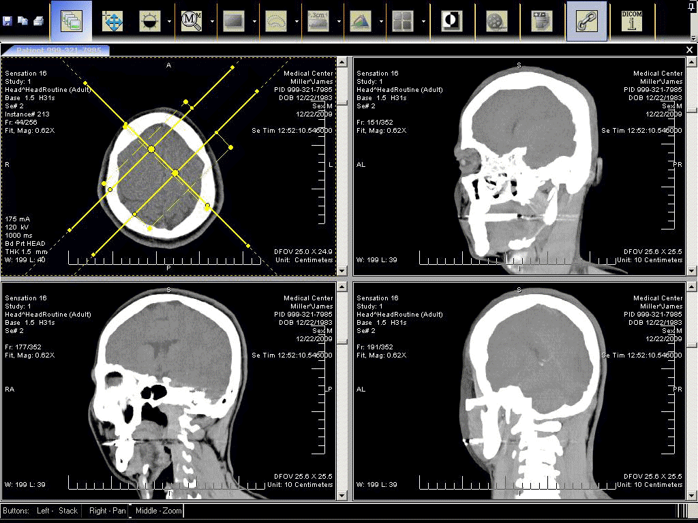698x523 pixels.
Task: Open dropdown arrow next to window level tool
Action: pyautogui.click(x=169, y=21)
